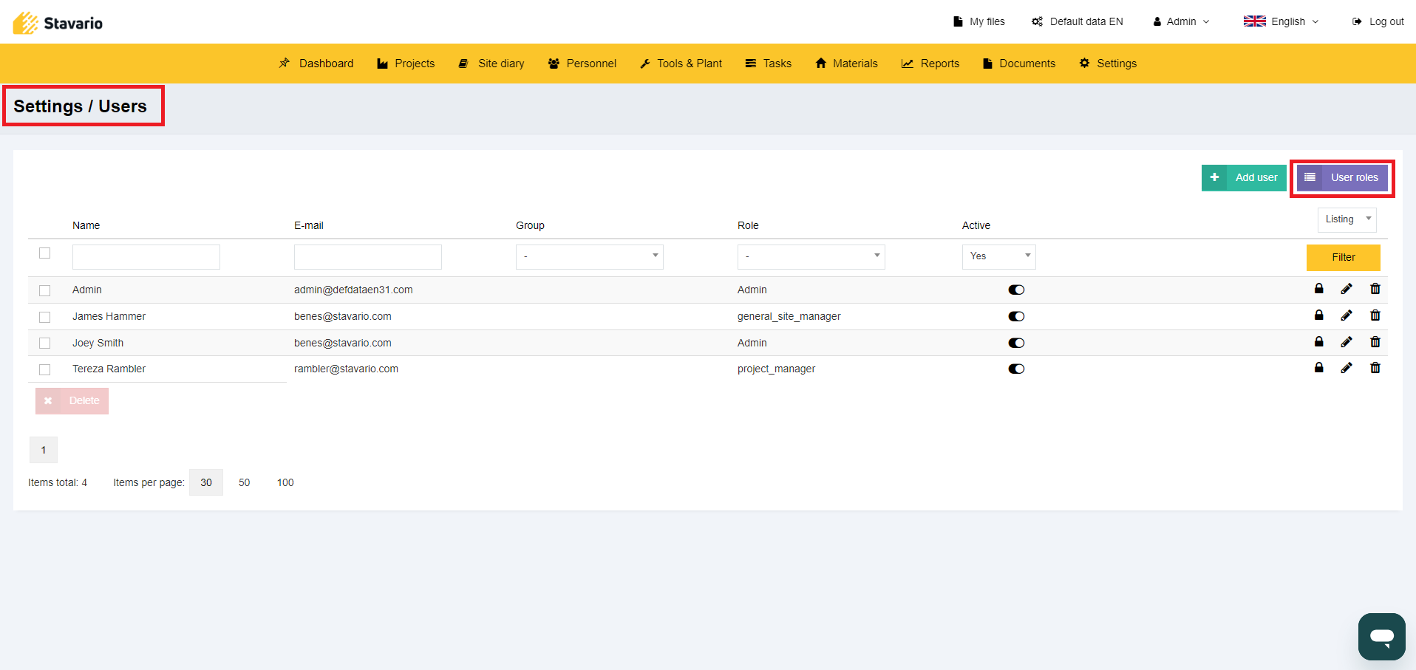Image resolution: width=1416 pixels, height=670 pixels.
Task: Open the Documents menu item
Action: [1019, 64]
